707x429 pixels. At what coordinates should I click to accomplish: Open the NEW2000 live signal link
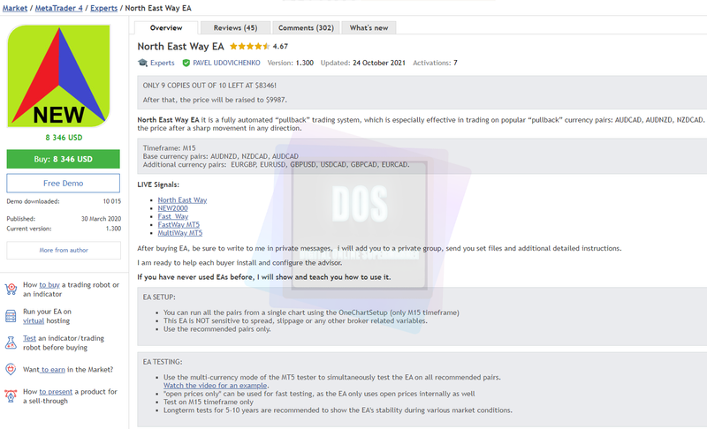172,208
